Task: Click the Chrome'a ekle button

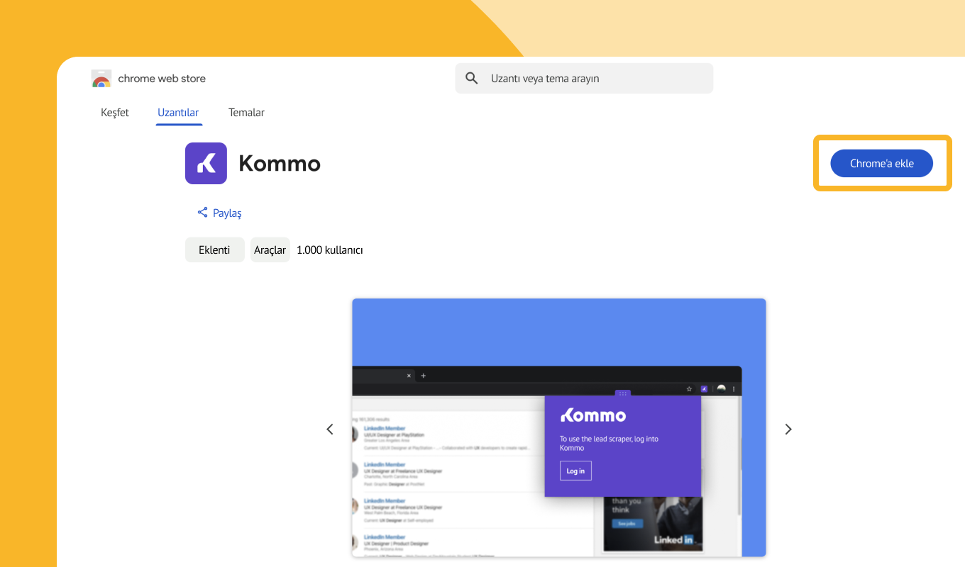Action: coord(882,163)
